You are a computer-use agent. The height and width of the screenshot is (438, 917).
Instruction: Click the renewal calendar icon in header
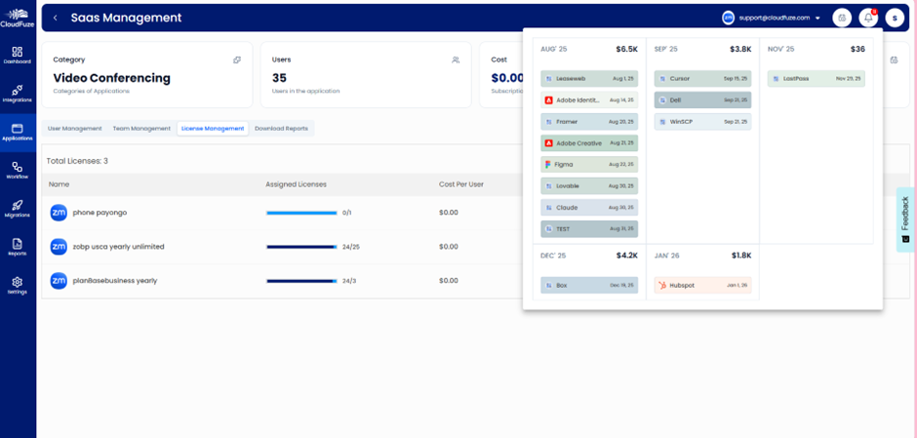pos(842,18)
